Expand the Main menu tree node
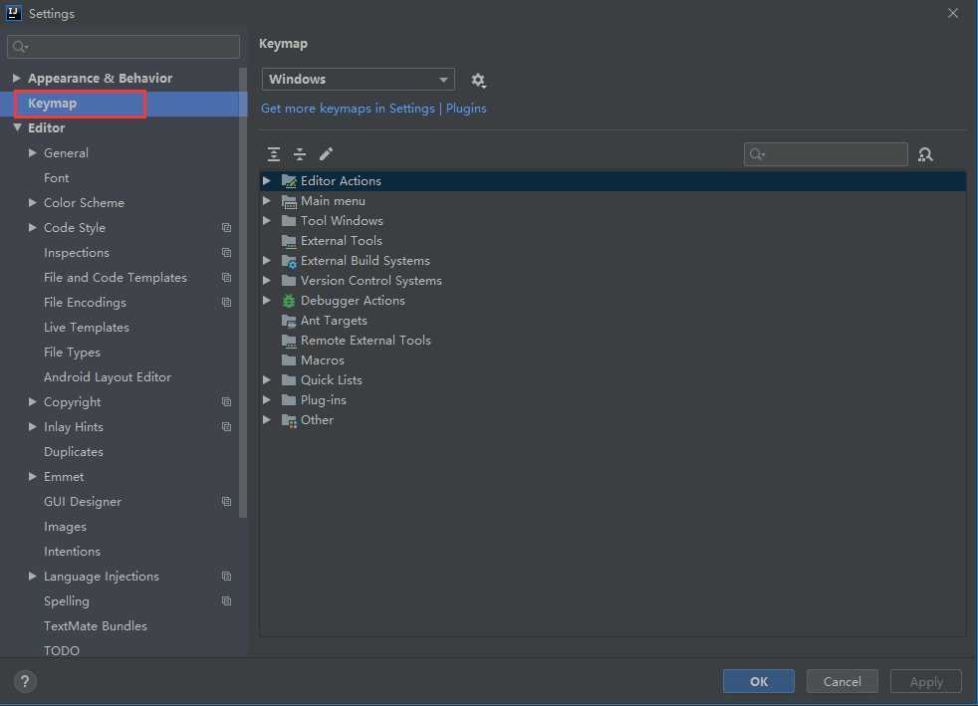Image resolution: width=978 pixels, height=706 pixels. [x=267, y=201]
